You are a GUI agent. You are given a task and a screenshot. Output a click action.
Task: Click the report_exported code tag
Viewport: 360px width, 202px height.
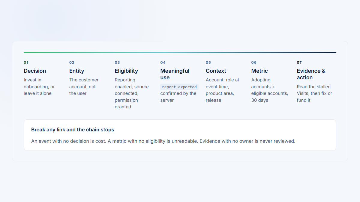(179, 87)
